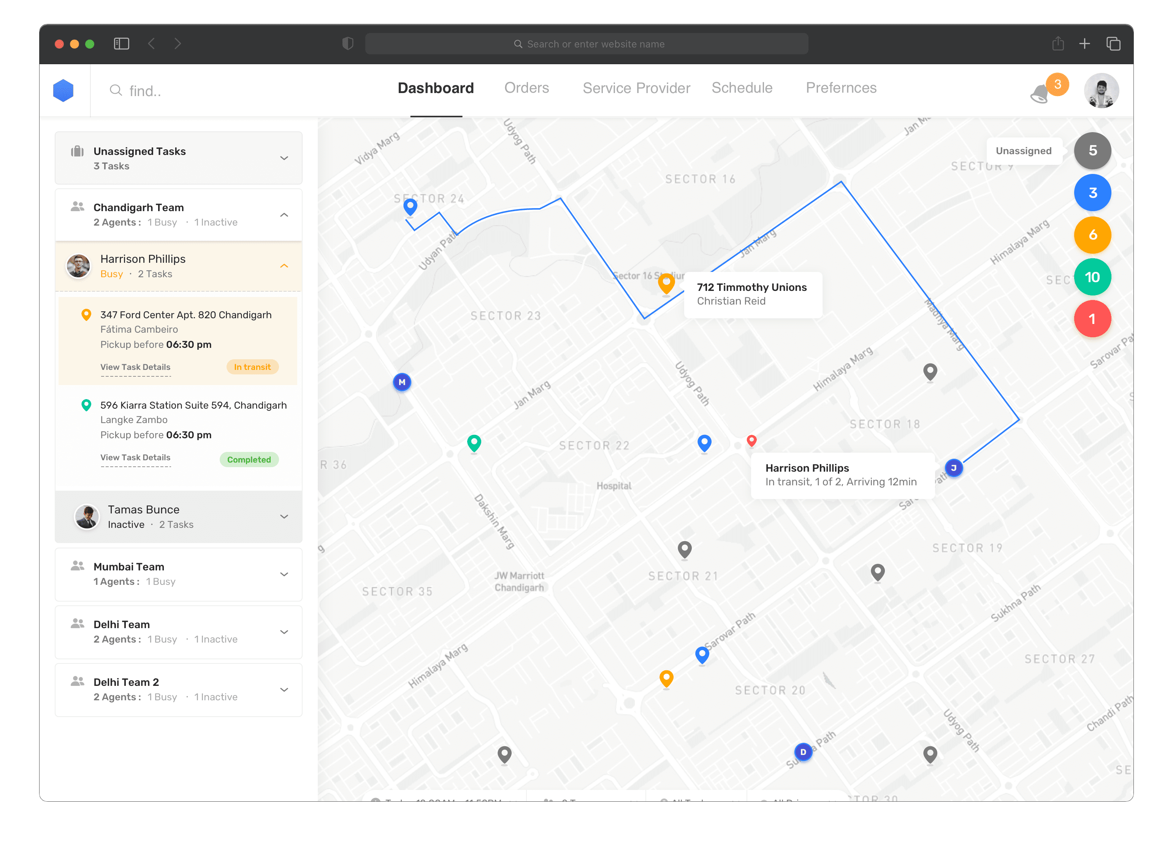Switch to Service Provider tab
The image size is (1173, 856).
click(636, 88)
